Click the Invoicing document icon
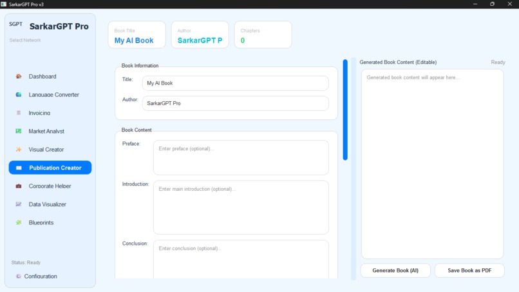519x292 pixels. tap(19, 113)
